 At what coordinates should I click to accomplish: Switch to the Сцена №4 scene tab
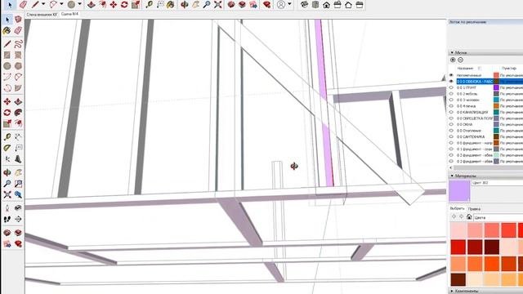(x=69, y=15)
